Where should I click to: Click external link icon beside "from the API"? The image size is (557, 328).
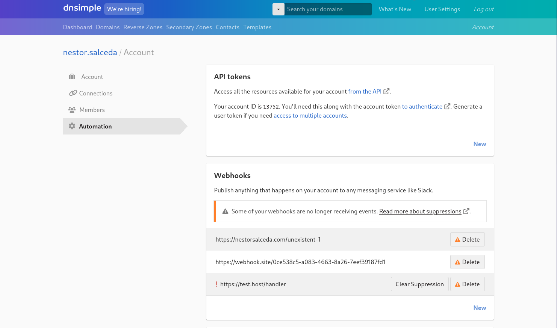pyautogui.click(x=386, y=91)
